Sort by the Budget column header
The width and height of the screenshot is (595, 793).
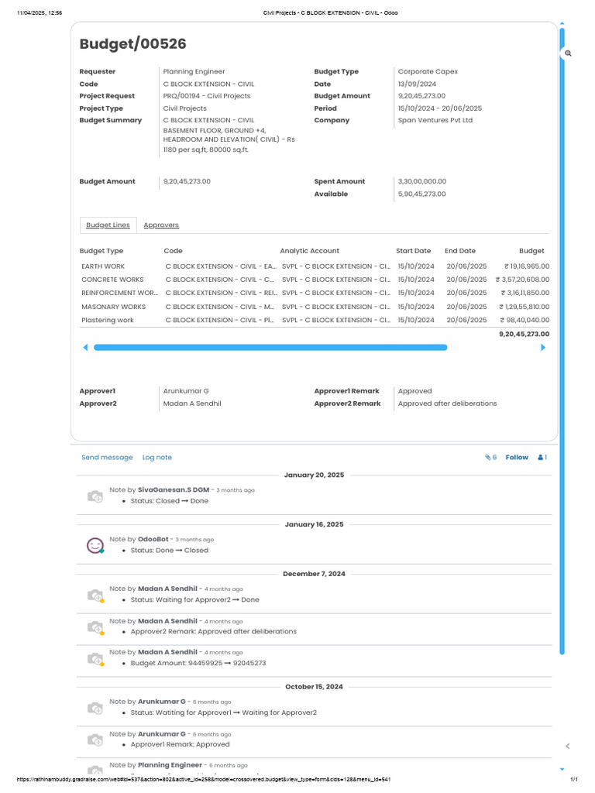click(x=531, y=251)
